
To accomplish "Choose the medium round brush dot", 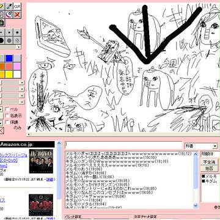I will 9,32.
